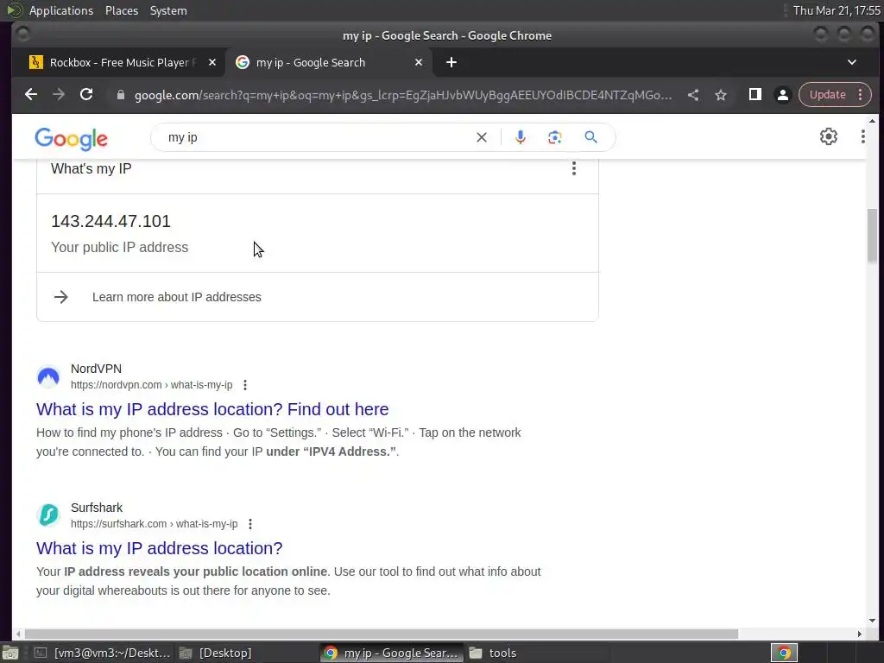Click the Chrome icon in the system tray
The width and height of the screenshot is (884, 663).
click(x=784, y=653)
